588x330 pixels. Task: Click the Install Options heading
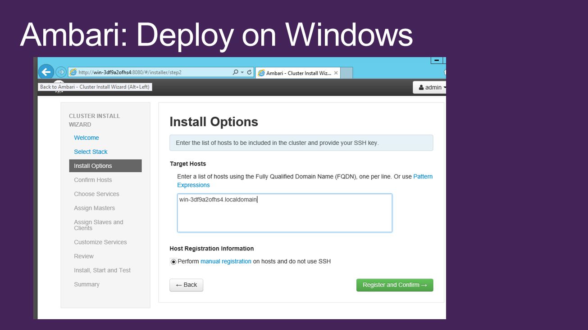[214, 122]
